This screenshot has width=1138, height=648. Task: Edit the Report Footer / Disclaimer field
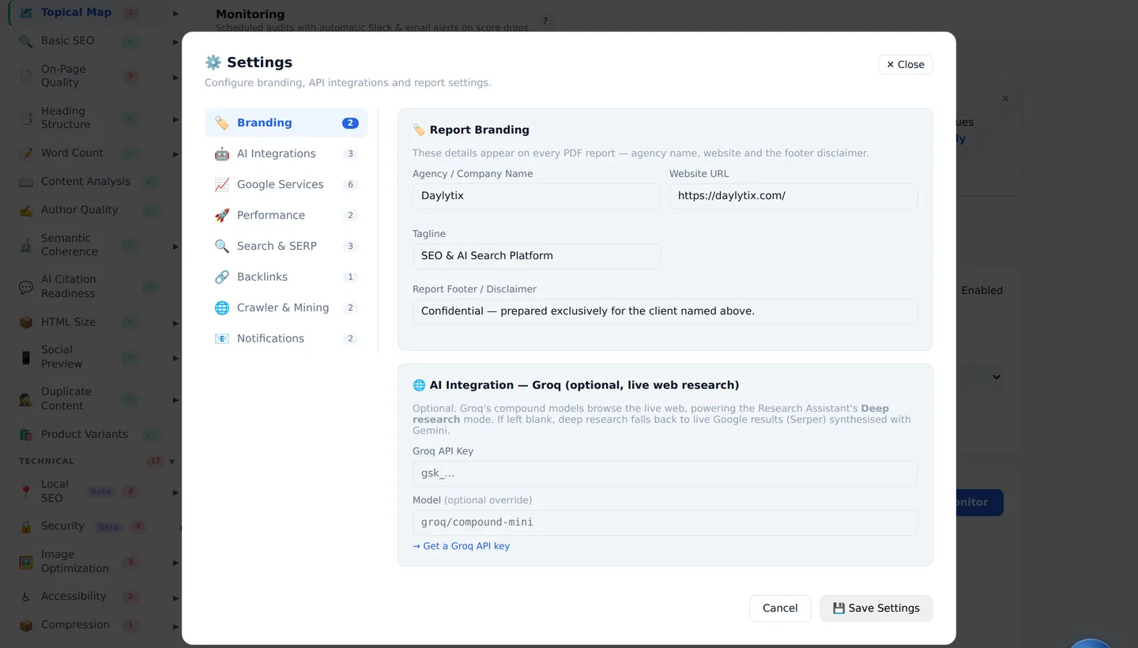[665, 311]
